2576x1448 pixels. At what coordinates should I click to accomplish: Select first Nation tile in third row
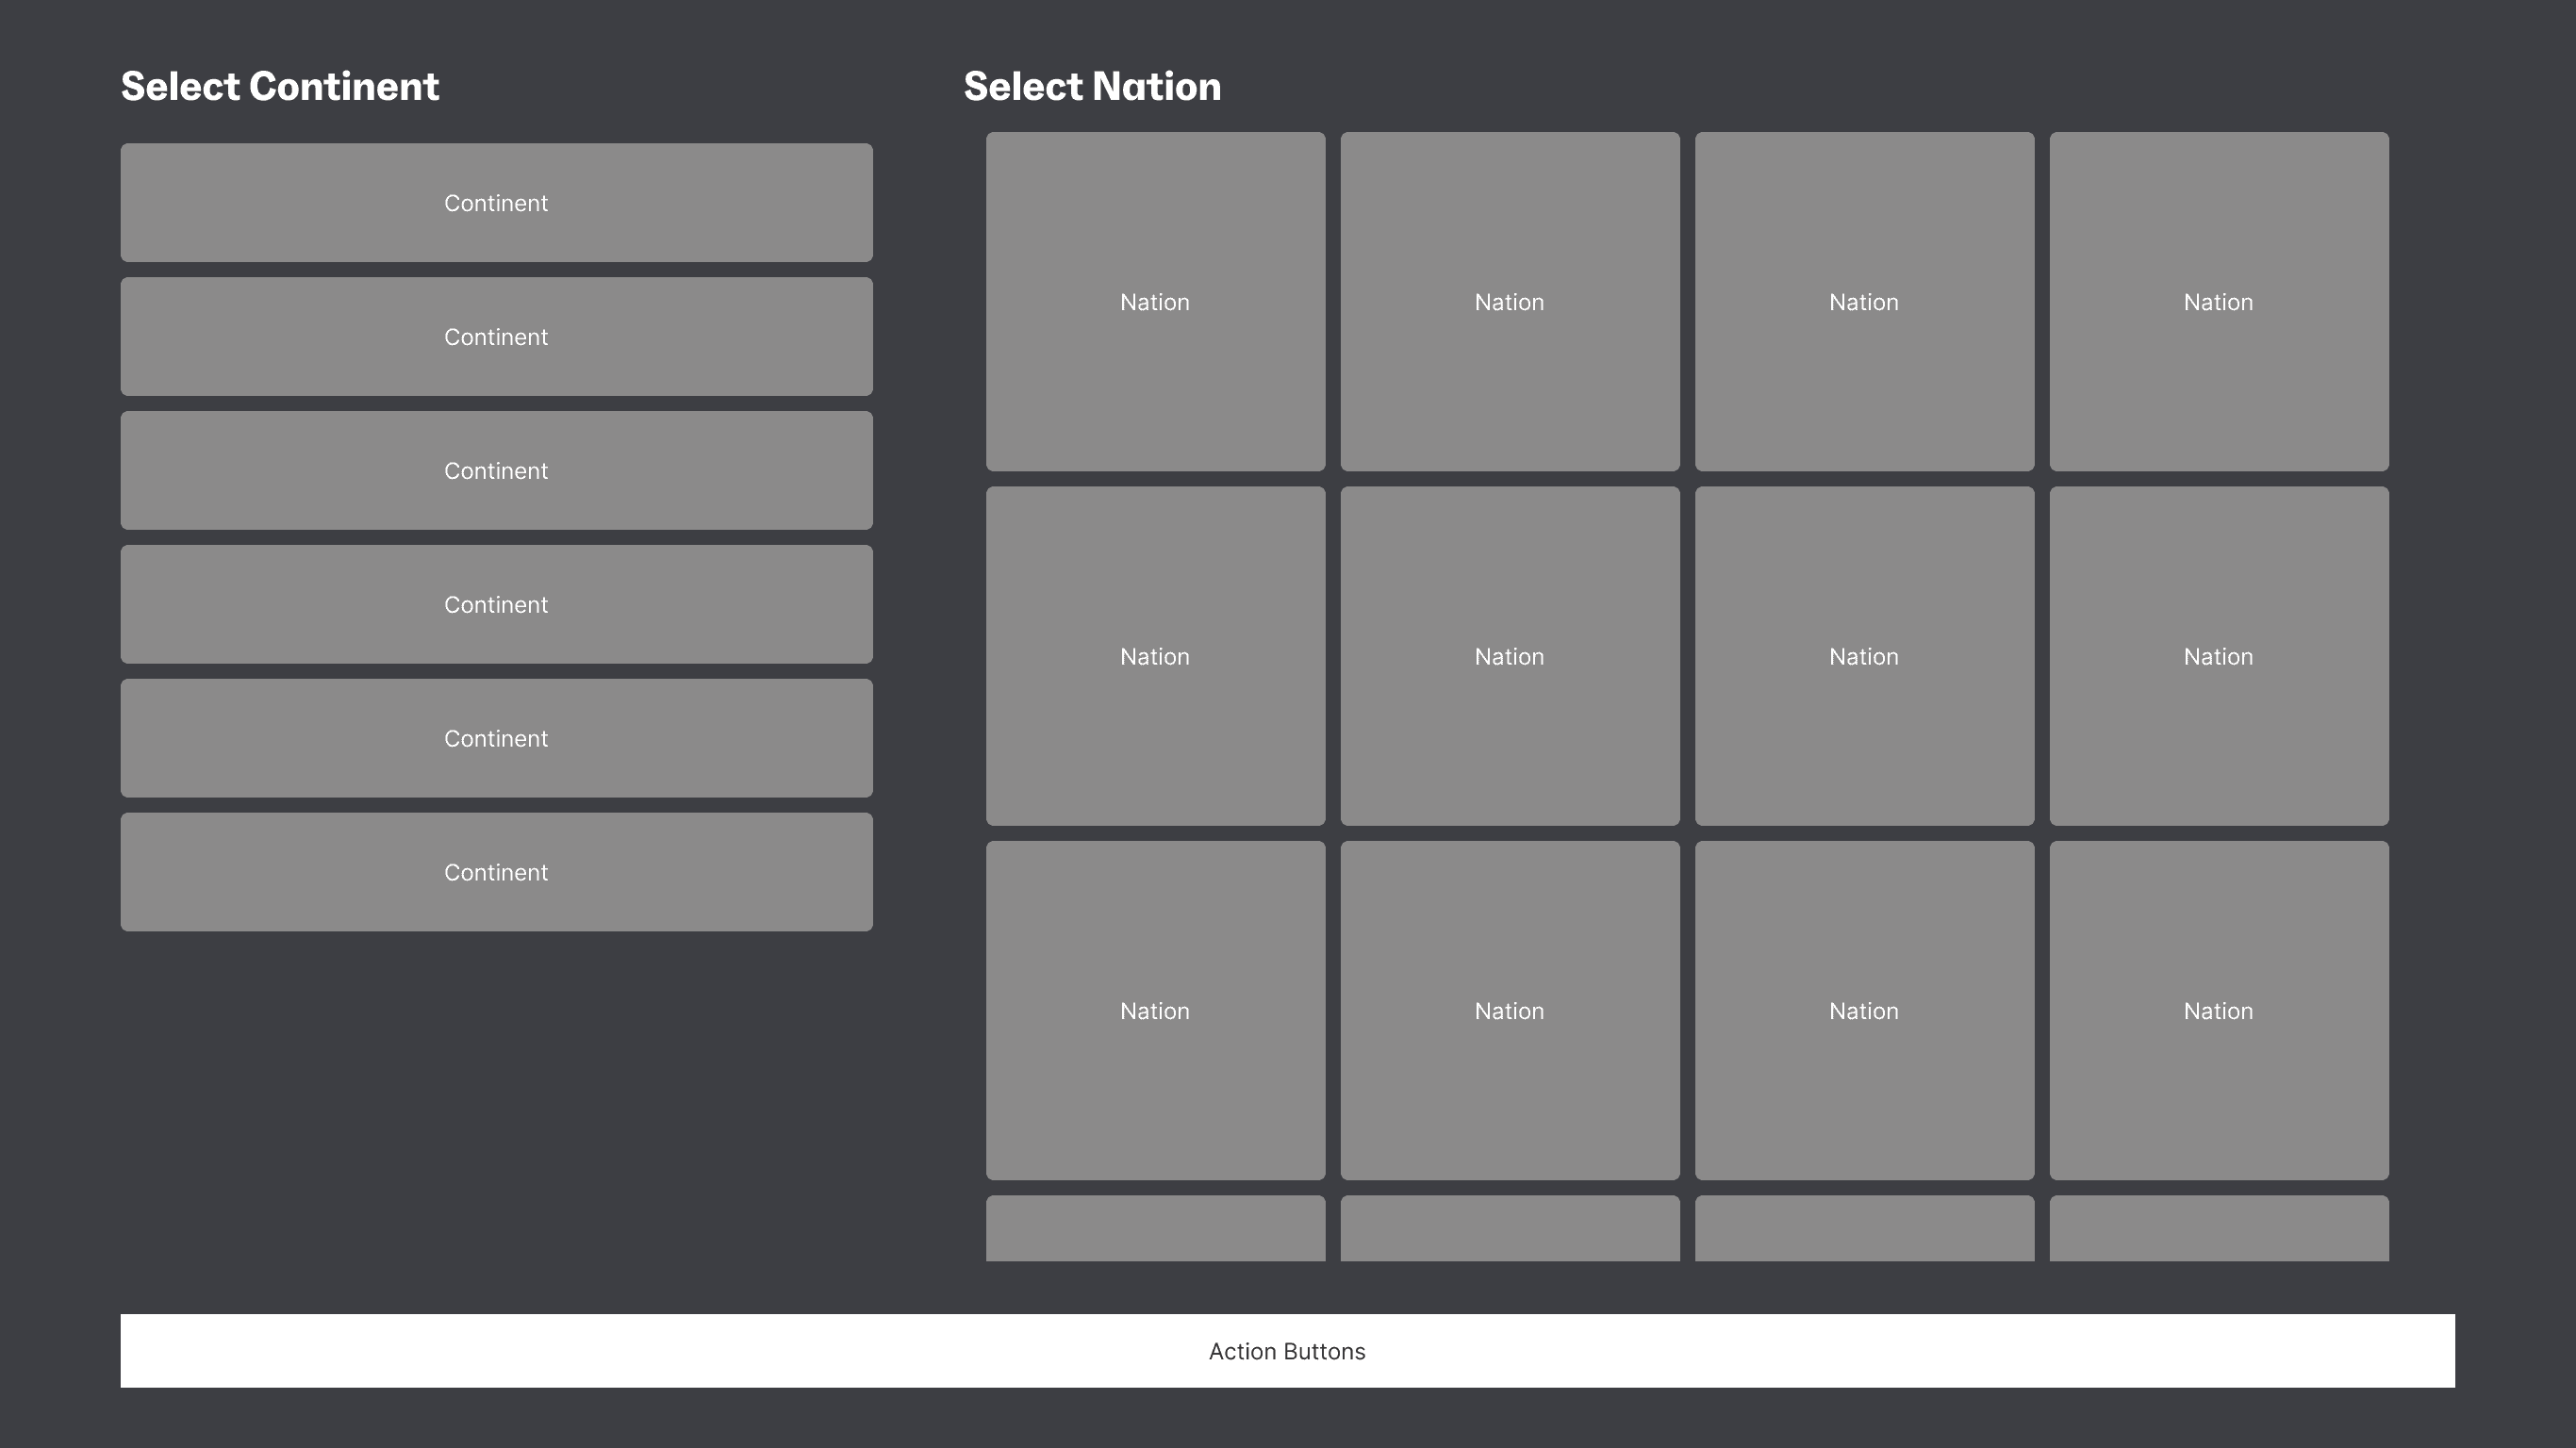tap(1155, 1011)
